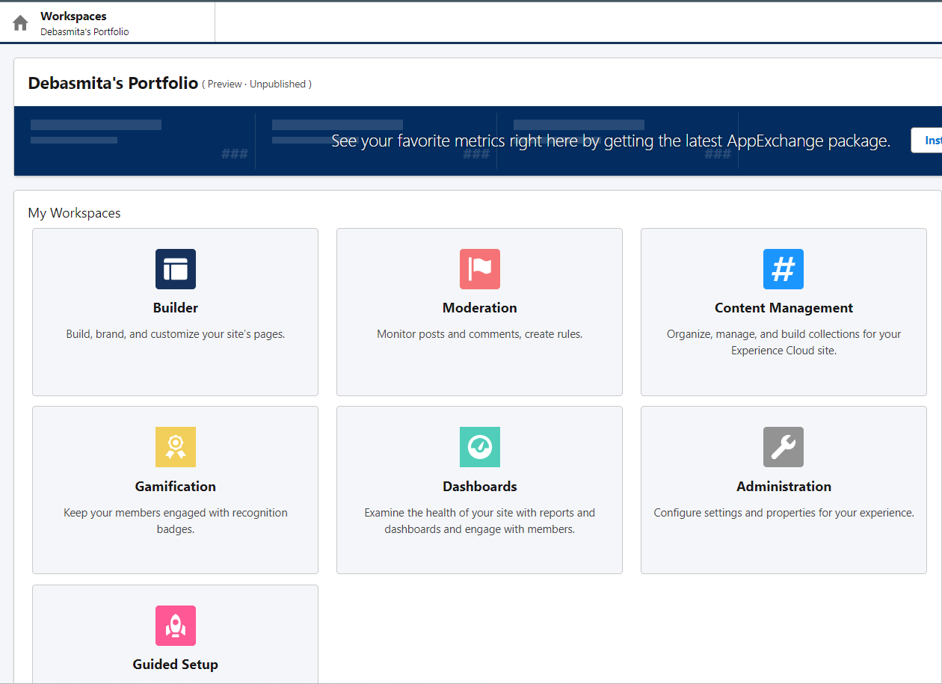The image size is (942, 684).
Task: Click the Administration wrench icon
Action: (x=783, y=447)
